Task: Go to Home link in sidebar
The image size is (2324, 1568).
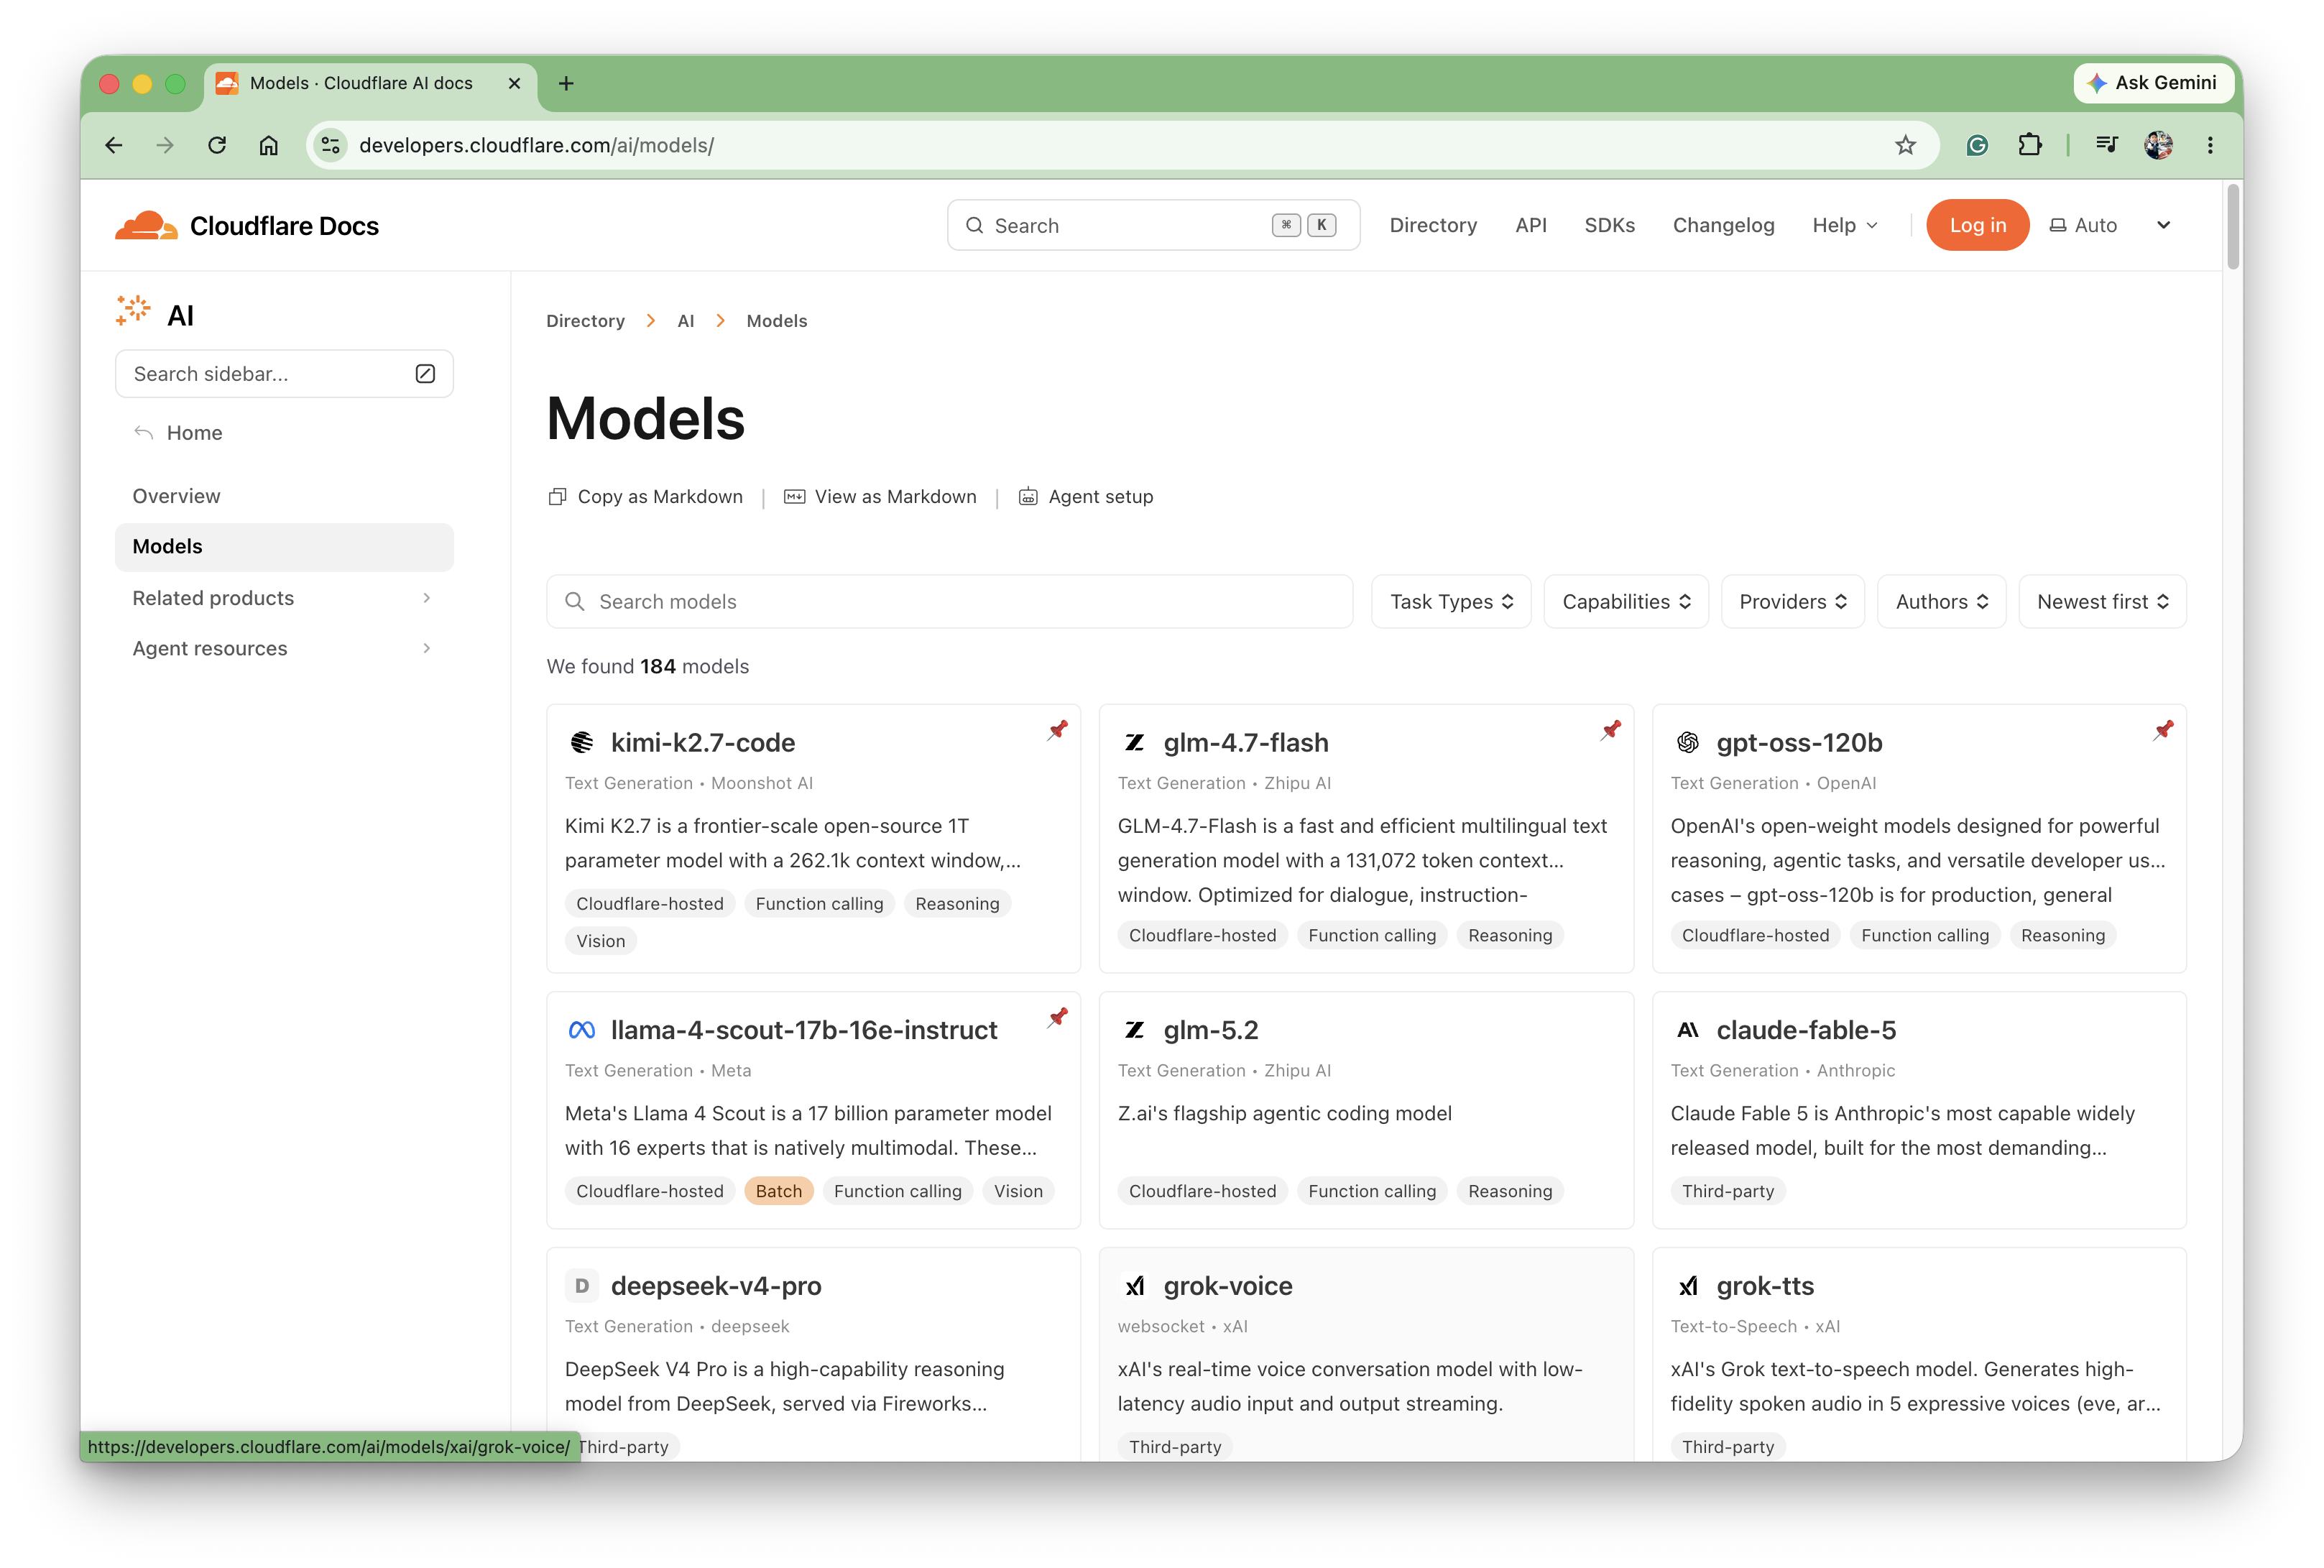Action: tap(194, 433)
